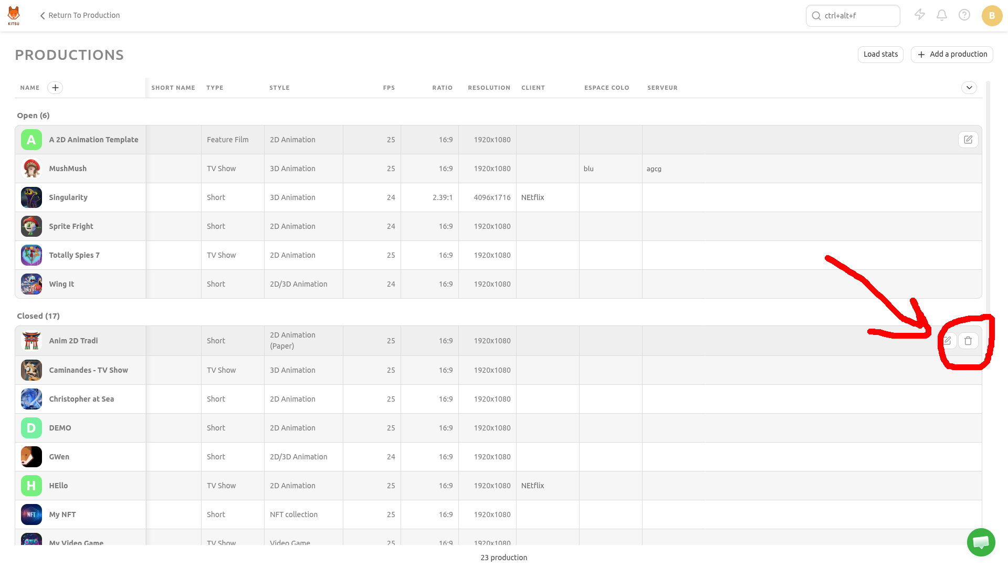Return to Production via back chevron
Viewport: 1008px width, 567px height.
(80, 15)
